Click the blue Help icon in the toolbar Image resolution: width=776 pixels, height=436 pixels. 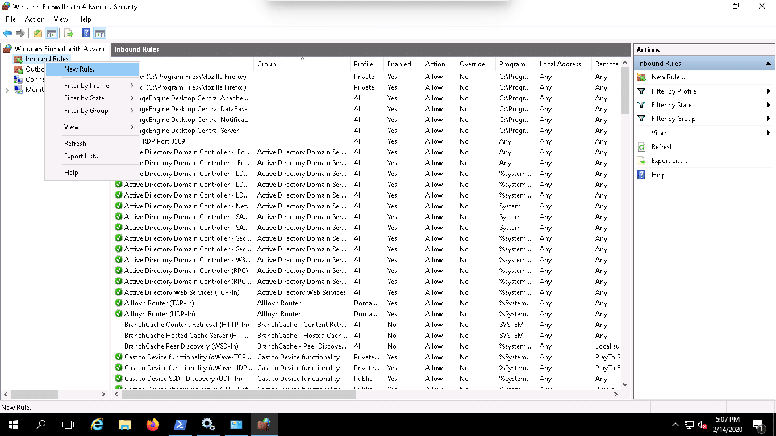pos(86,33)
